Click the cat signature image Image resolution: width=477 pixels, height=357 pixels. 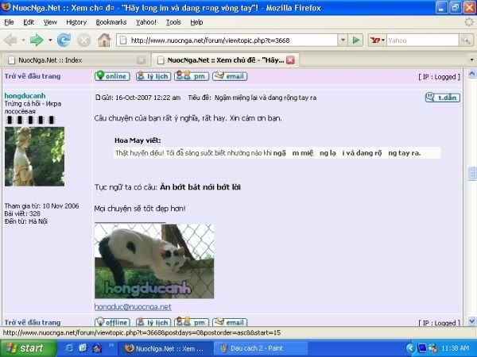pyautogui.click(x=154, y=260)
